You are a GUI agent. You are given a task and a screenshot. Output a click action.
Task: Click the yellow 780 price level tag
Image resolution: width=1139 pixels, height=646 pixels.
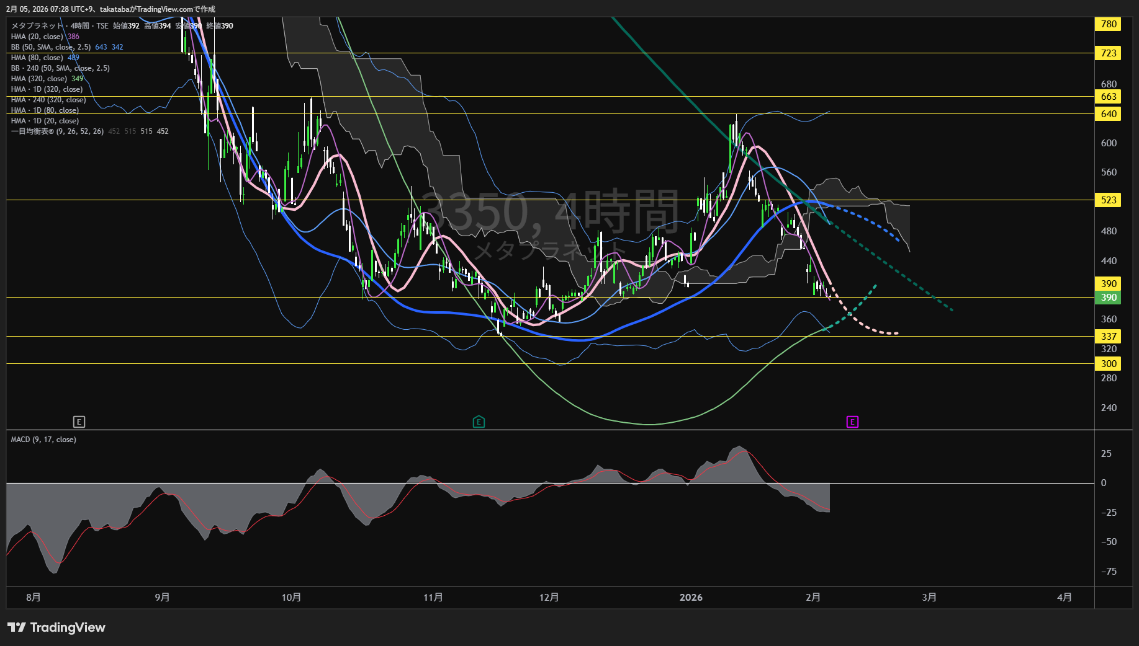point(1108,24)
